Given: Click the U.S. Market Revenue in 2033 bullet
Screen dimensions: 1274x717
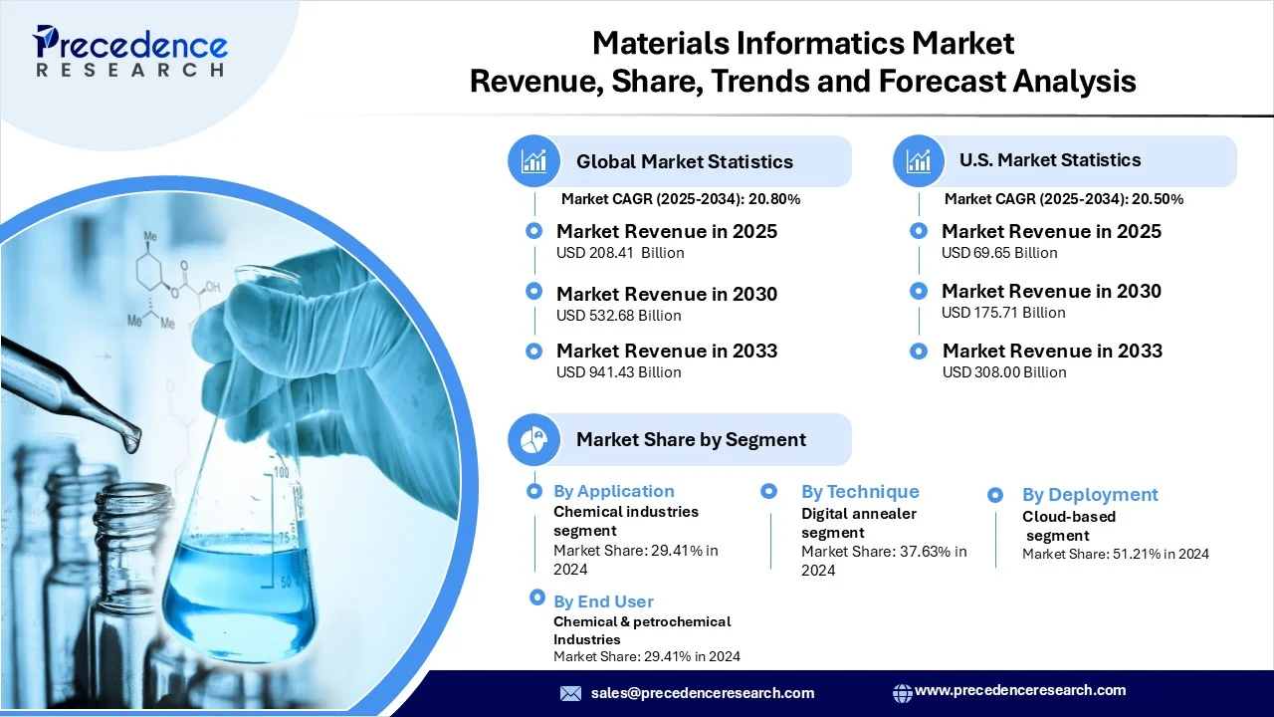Looking at the screenshot, I should [920, 351].
